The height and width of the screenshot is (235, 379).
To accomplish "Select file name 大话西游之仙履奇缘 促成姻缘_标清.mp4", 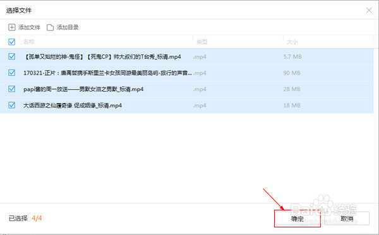I will [73, 105].
